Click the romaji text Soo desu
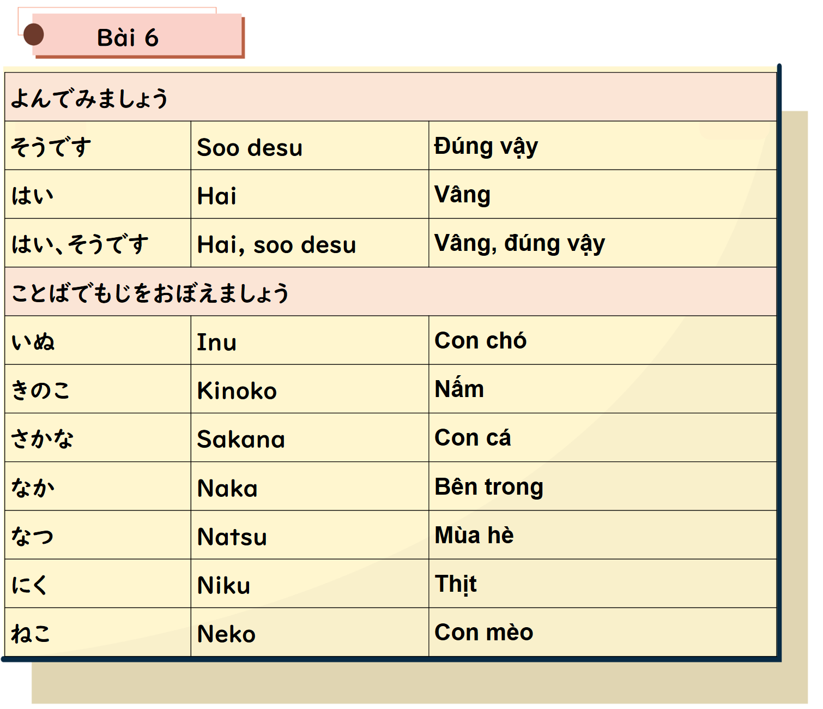The height and width of the screenshot is (709, 823). pos(250,148)
